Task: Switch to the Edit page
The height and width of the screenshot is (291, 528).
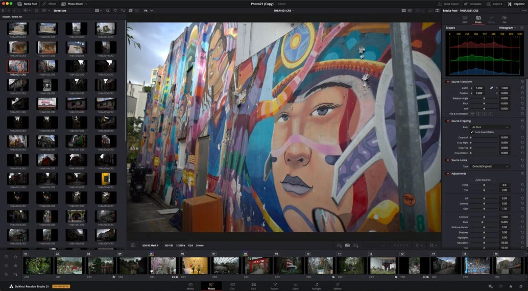Action: pos(253,286)
